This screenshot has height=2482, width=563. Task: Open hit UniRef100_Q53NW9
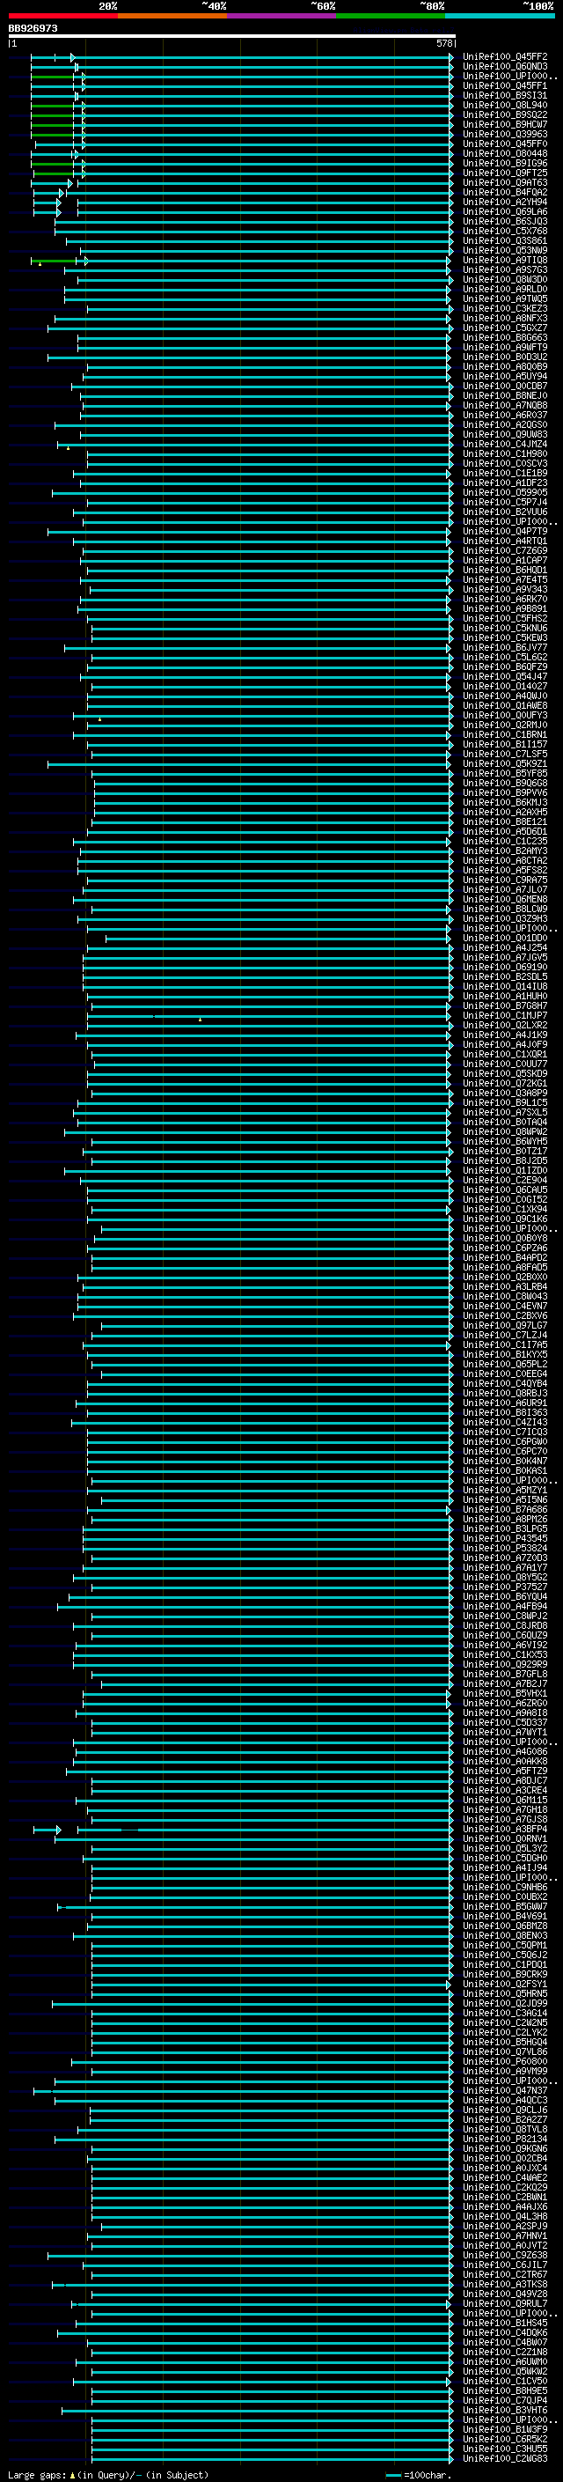(x=505, y=251)
